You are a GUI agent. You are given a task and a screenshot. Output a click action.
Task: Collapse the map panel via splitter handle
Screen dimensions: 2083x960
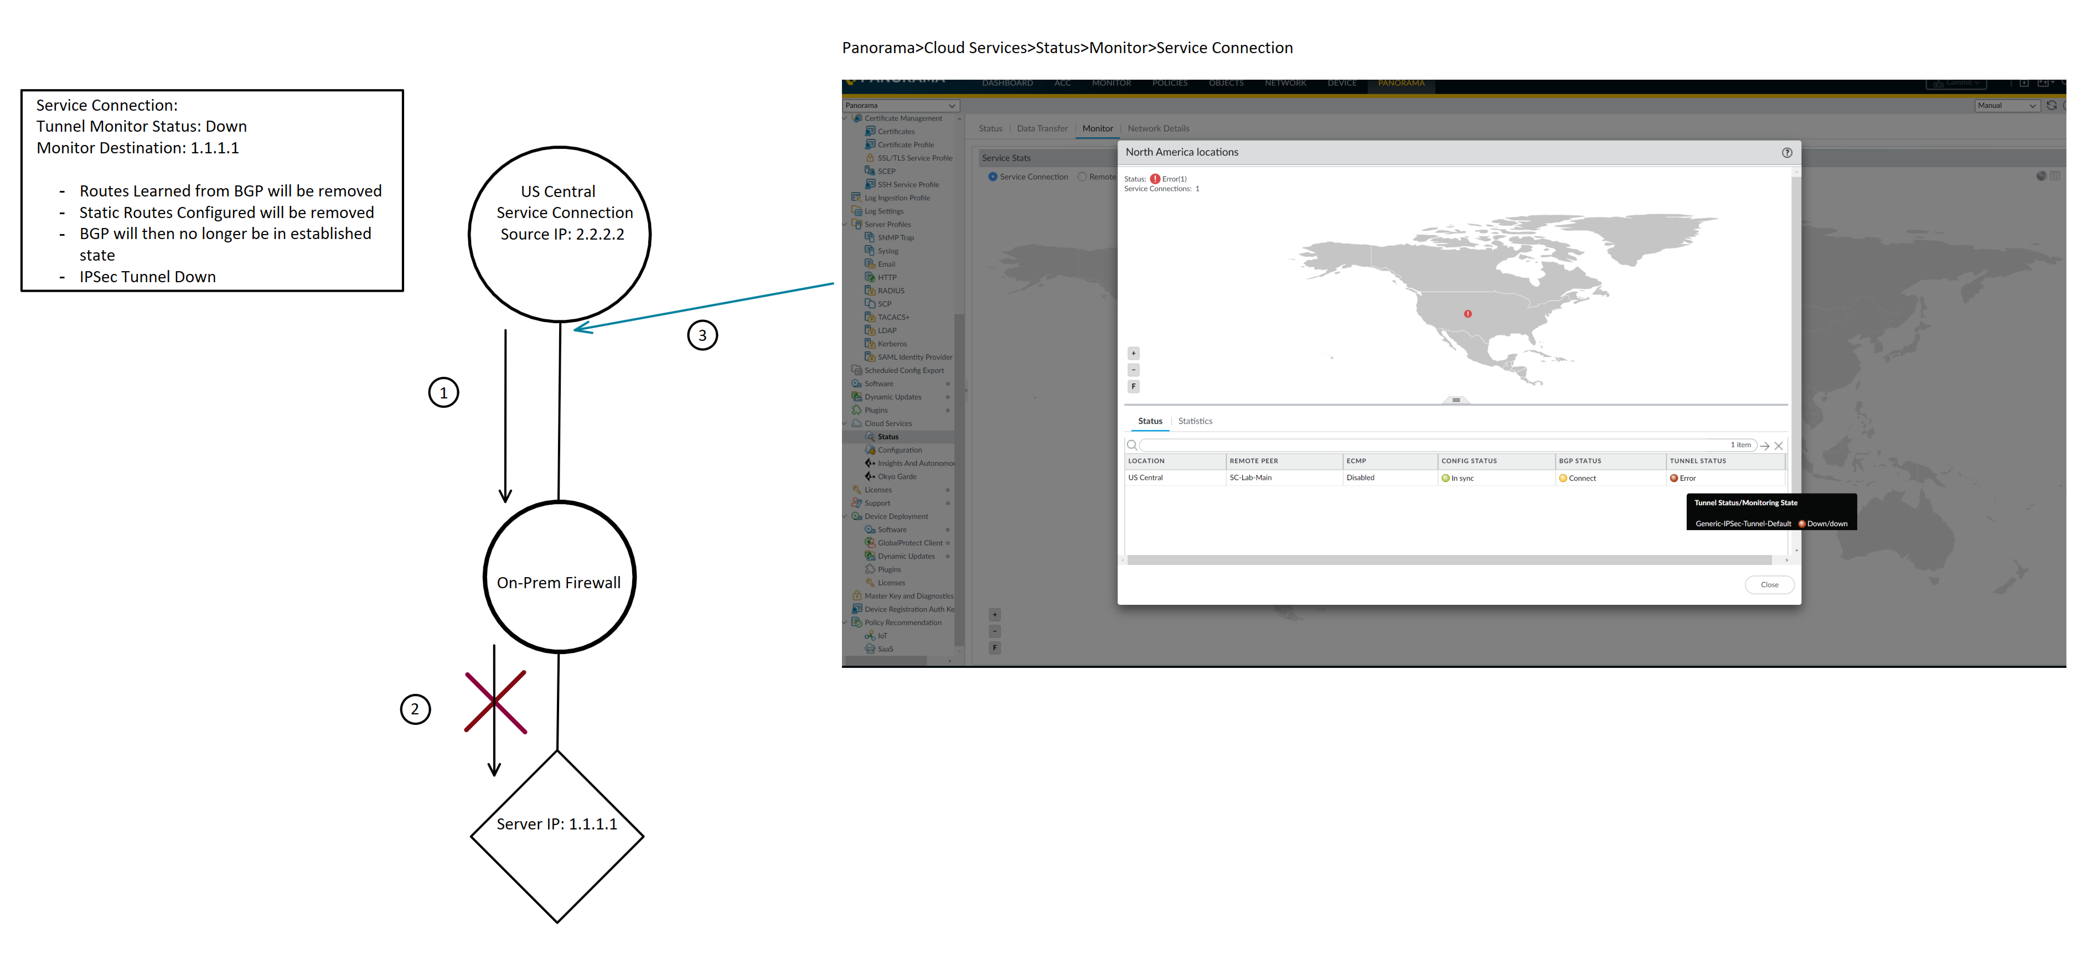(1455, 400)
